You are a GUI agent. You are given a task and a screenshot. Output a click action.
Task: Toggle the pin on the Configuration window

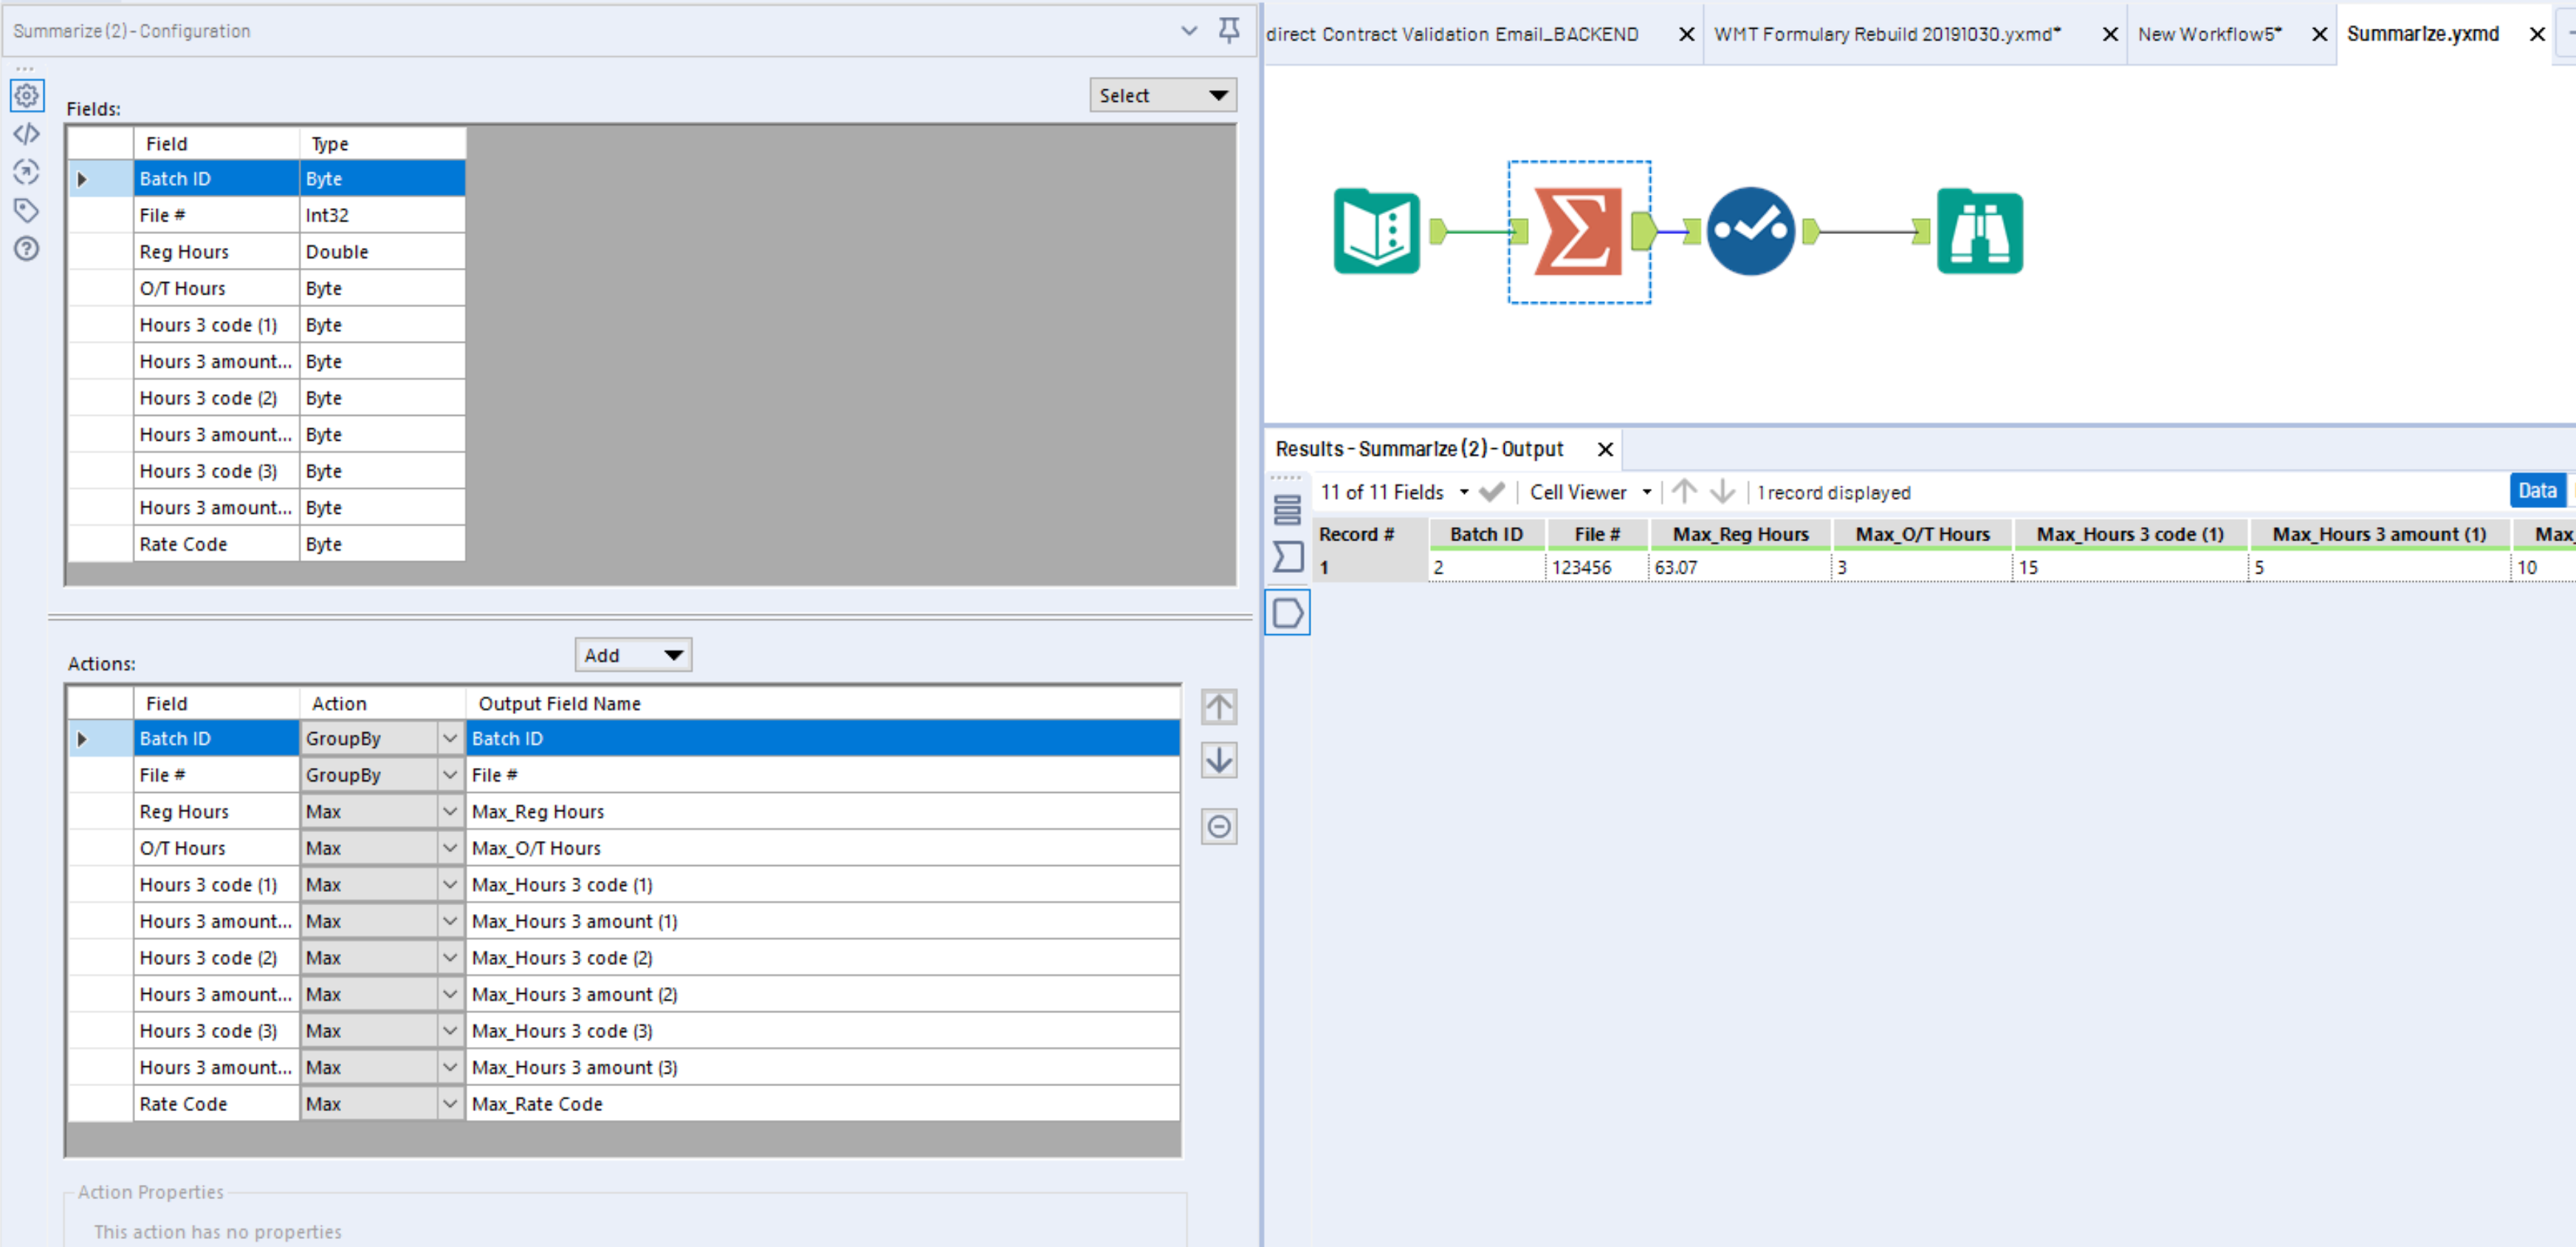pos(1229,31)
